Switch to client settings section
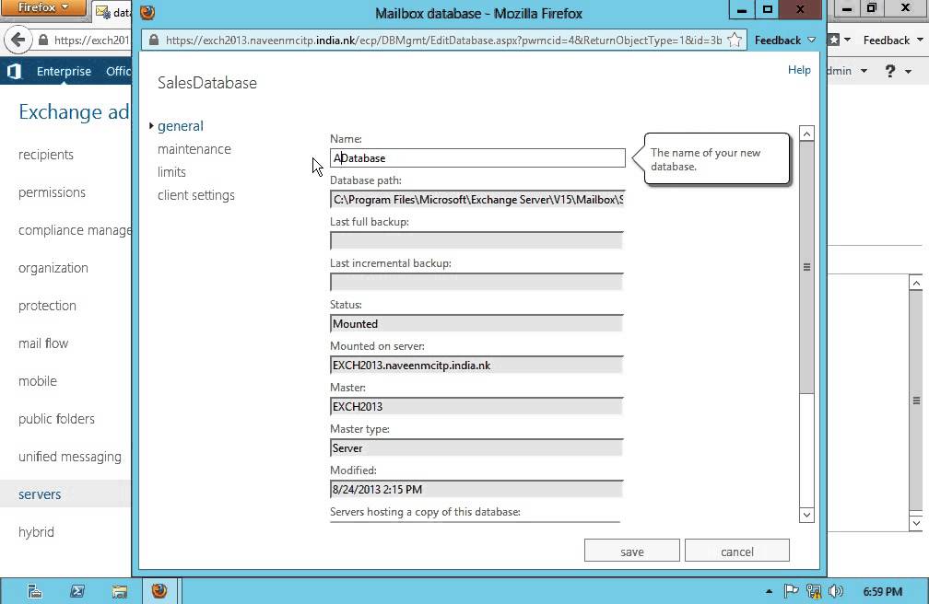Viewport: 929px width, 604px height. [x=196, y=195]
